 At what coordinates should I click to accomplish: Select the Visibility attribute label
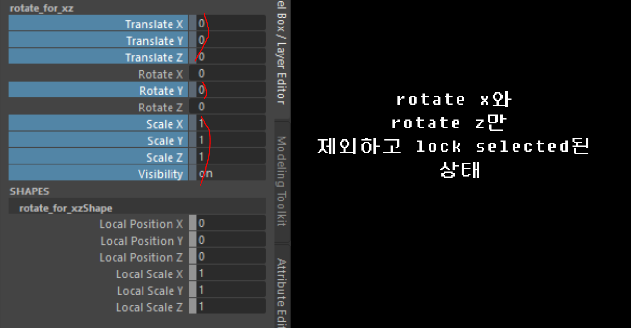coord(160,174)
